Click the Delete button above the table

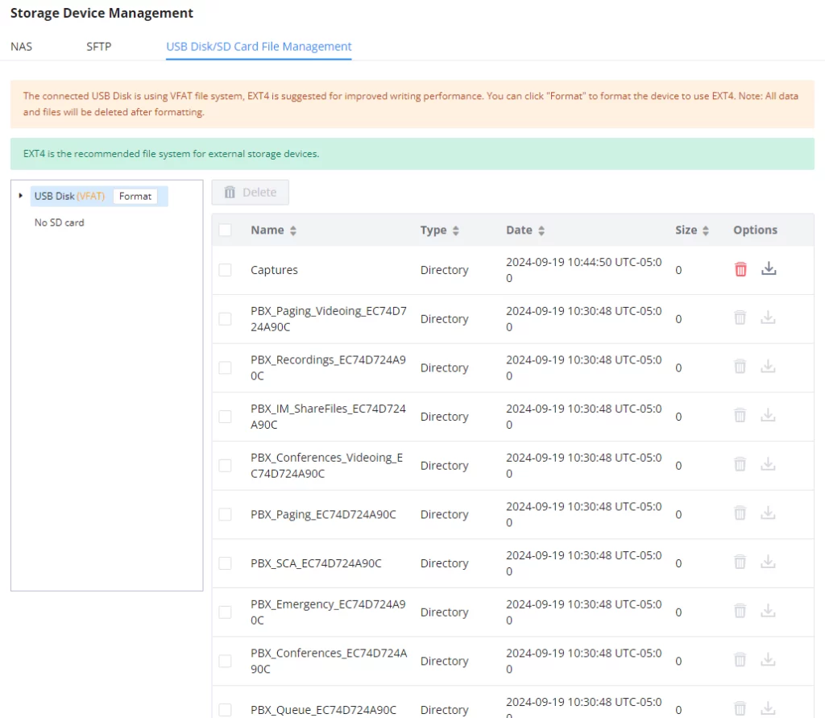[x=250, y=192]
